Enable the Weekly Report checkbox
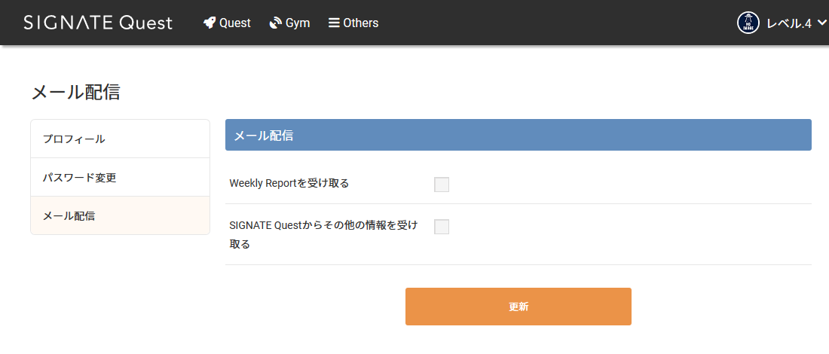Viewport: 829px width, 354px height. [442, 185]
